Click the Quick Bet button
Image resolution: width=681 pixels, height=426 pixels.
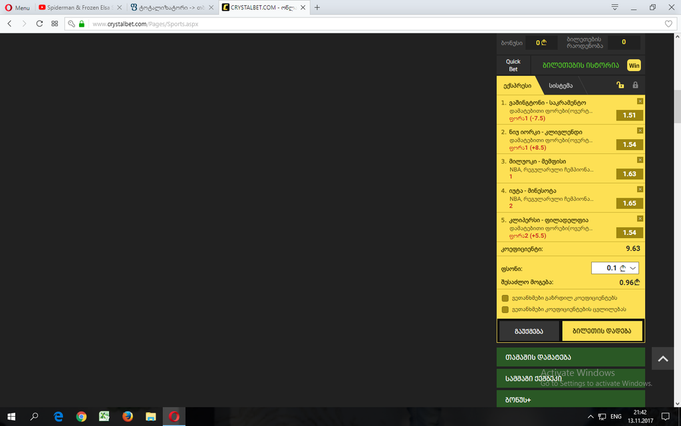(x=513, y=65)
